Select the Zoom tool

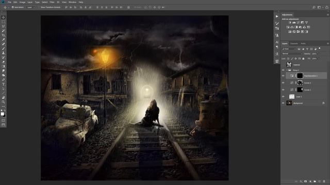tap(4, 102)
